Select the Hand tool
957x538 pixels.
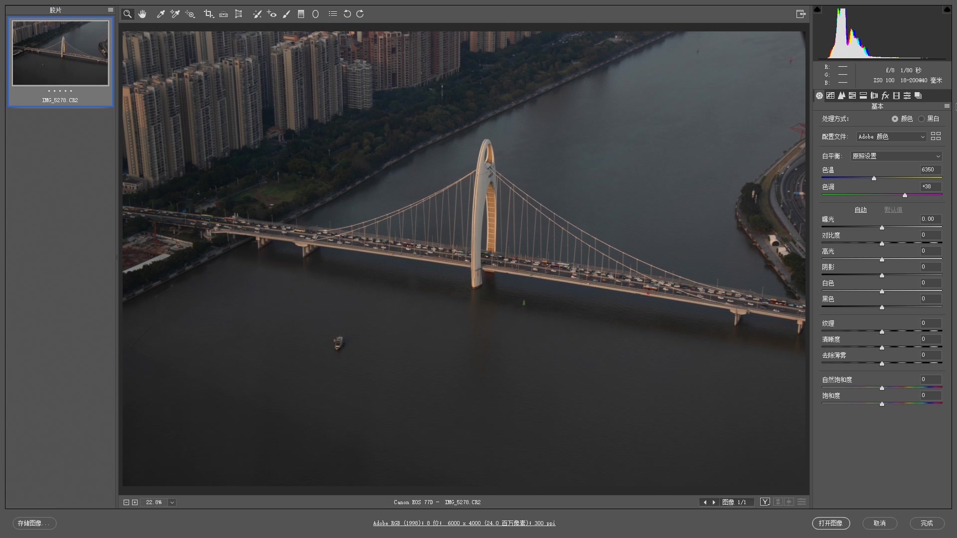143,14
